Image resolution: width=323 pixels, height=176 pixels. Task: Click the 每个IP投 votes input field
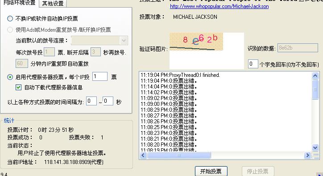[100, 76]
